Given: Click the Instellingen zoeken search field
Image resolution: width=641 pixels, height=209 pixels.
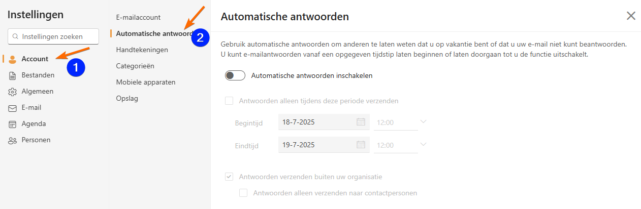Looking at the screenshot, I should coord(53,36).
